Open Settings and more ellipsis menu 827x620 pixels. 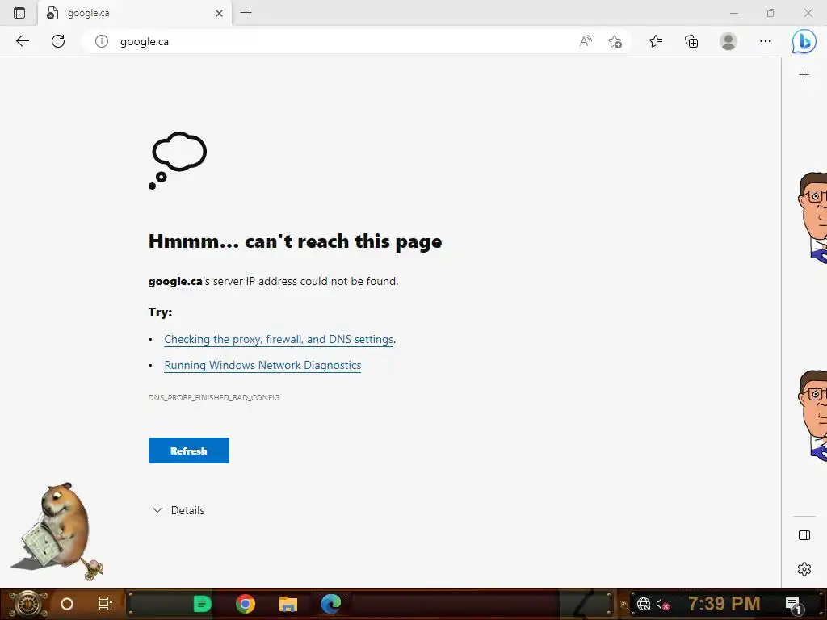coord(766,41)
